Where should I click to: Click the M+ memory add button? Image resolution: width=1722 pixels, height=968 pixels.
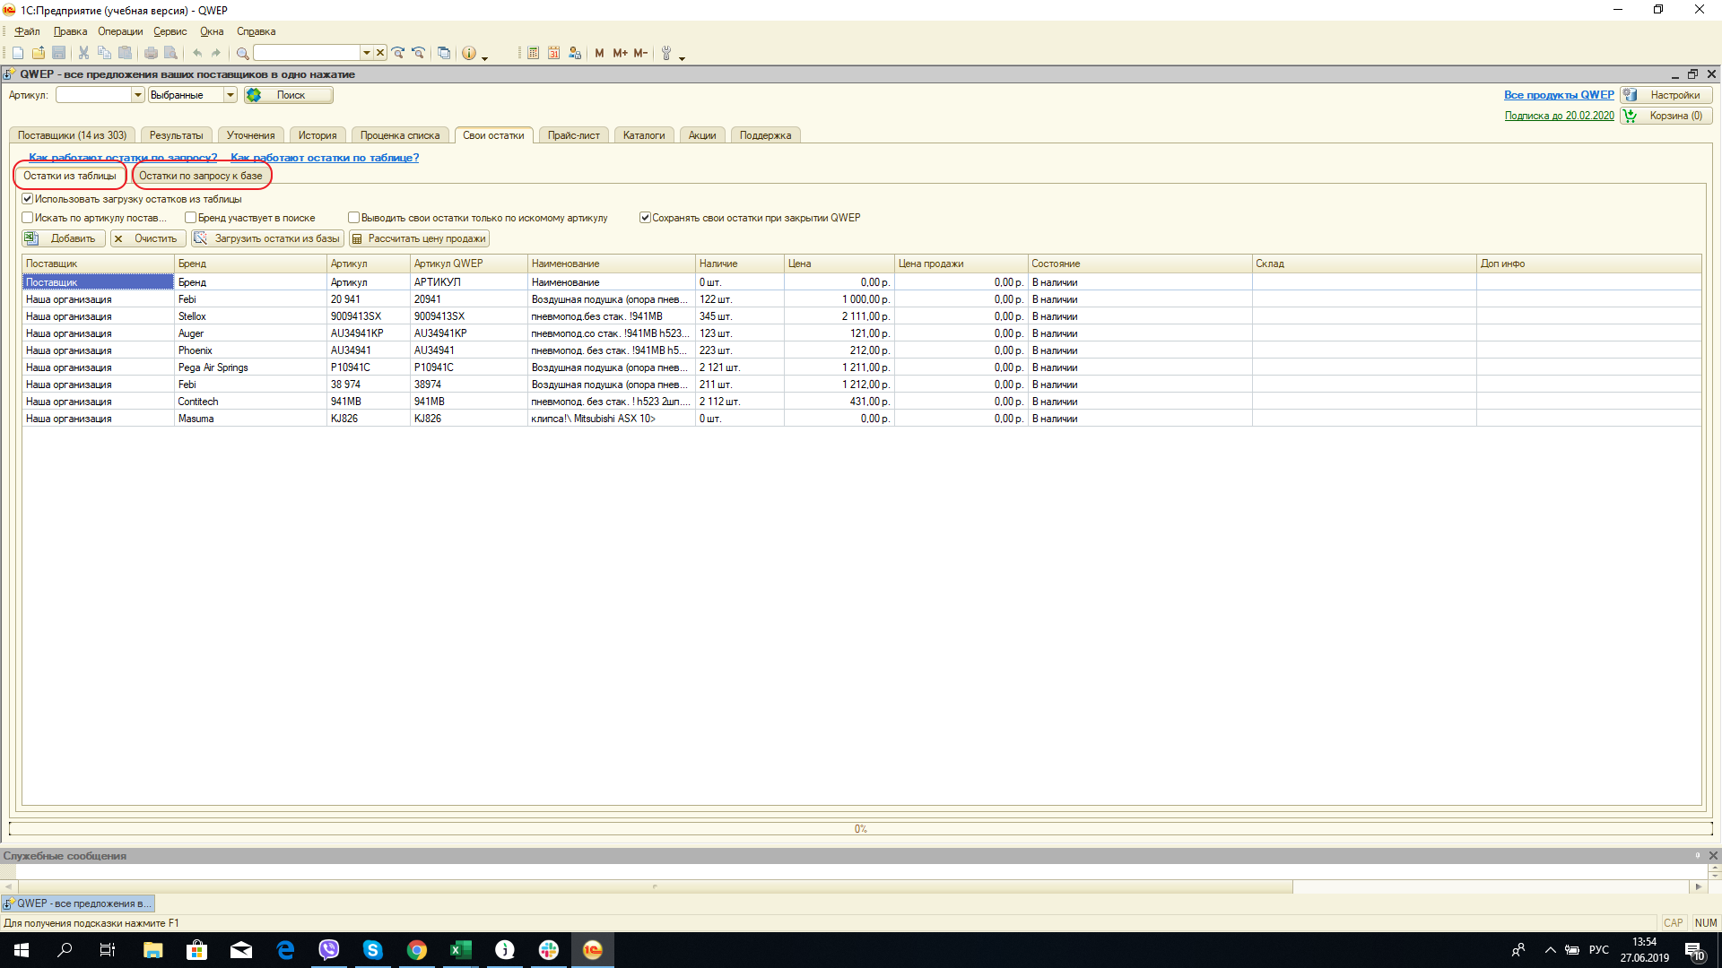click(620, 53)
